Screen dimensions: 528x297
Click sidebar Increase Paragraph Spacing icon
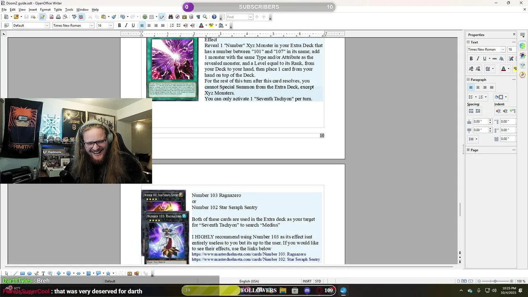click(471, 111)
